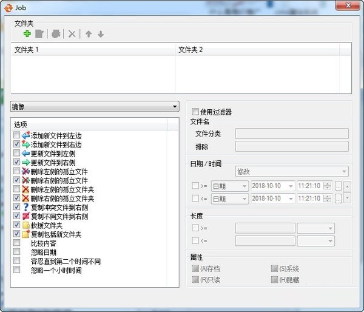Image resolution: width=364 pixels, height=312 pixels.
Task: Toggle the (R)只读 attribute checkbox
Action: pos(195,279)
